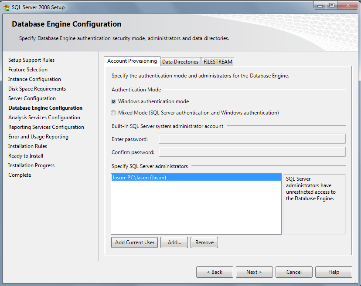361x286 pixels.
Task: Click the 'Authentication Mode' group label
Action: 136,90
